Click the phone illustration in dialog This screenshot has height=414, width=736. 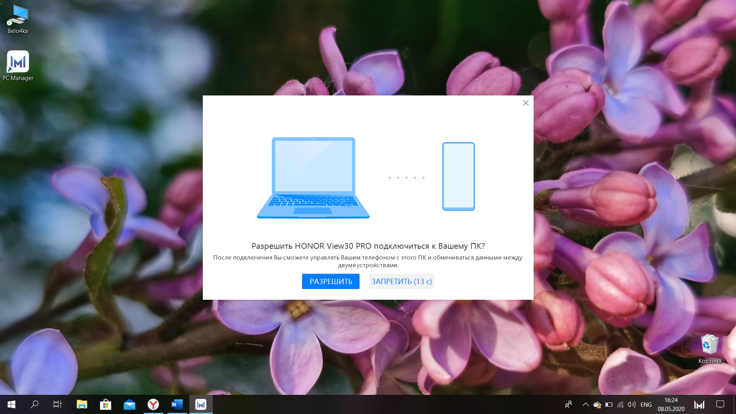click(x=458, y=176)
